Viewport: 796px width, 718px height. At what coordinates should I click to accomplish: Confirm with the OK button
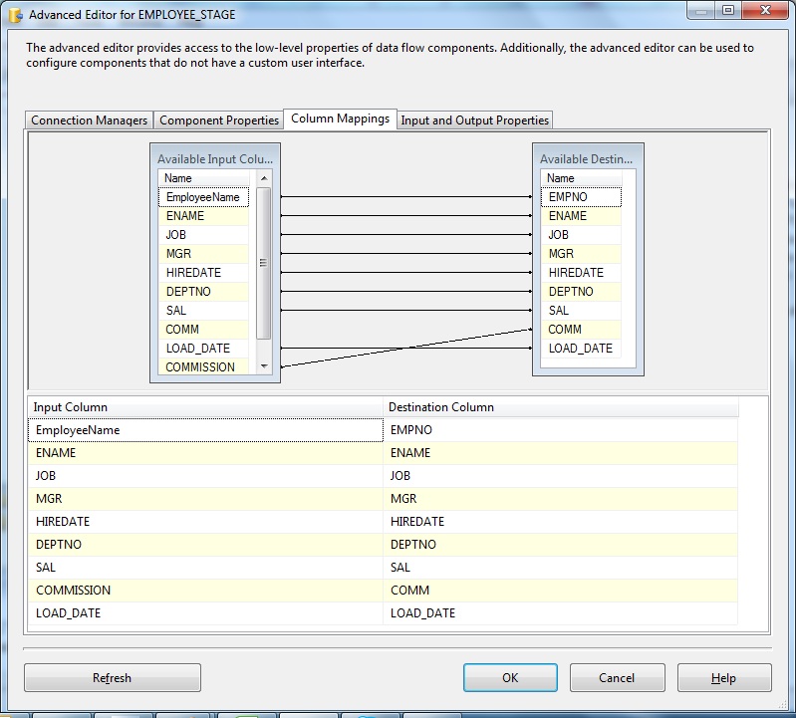(510, 678)
